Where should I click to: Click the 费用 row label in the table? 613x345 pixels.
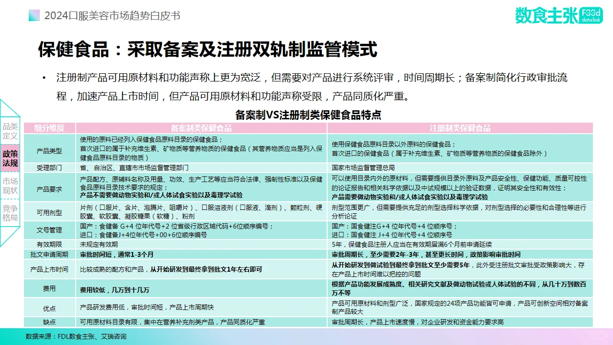[x=50, y=288]
